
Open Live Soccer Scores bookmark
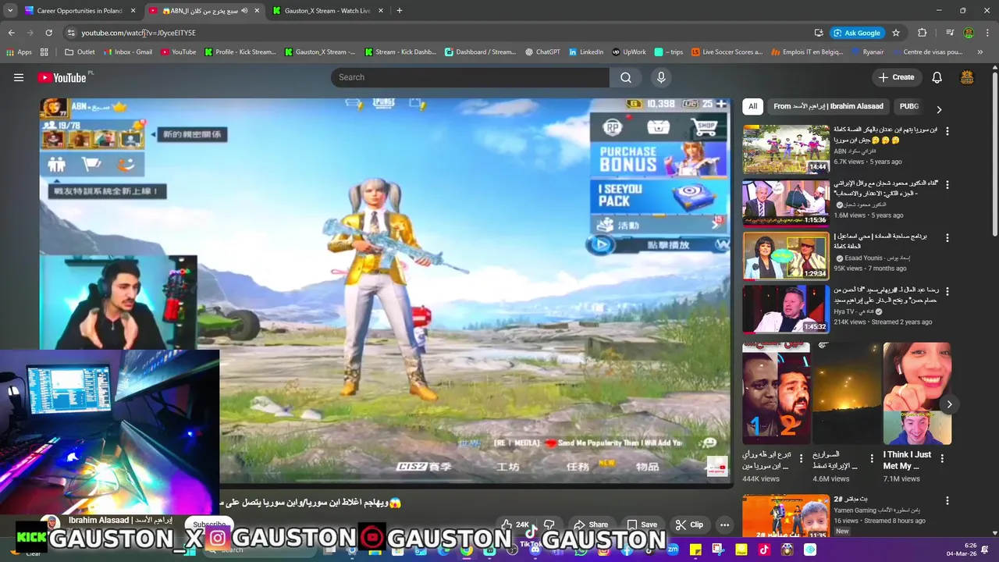click(727, 52)
